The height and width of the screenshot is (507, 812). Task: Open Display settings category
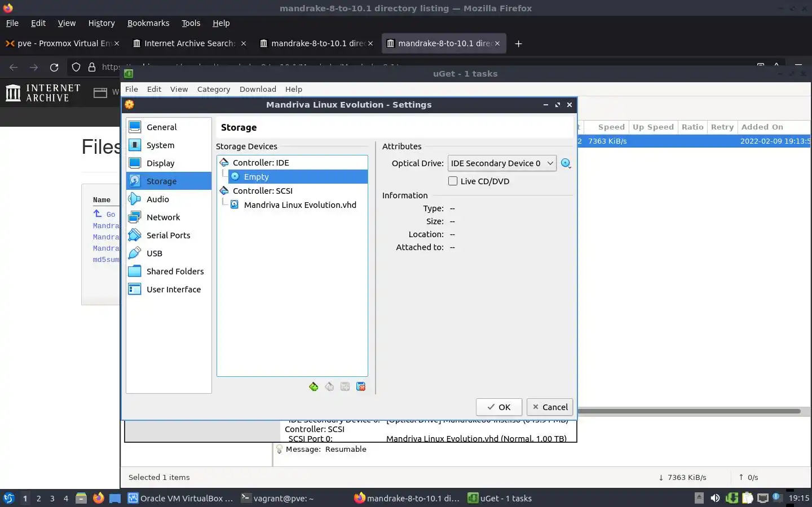(169, 163)
